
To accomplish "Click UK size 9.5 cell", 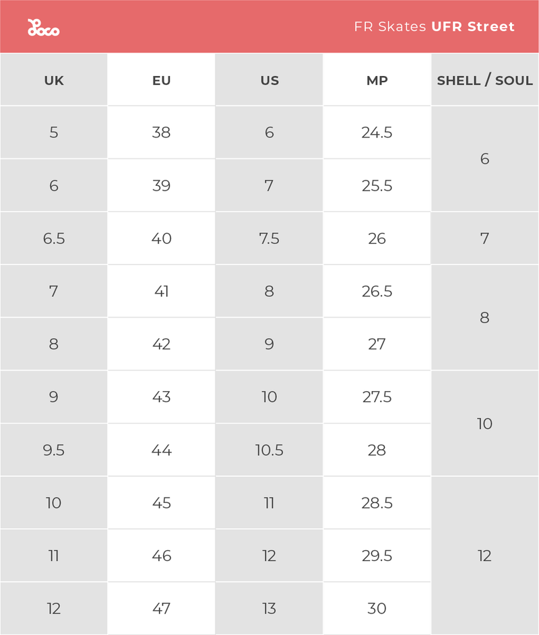I will [x=54, y=450].
